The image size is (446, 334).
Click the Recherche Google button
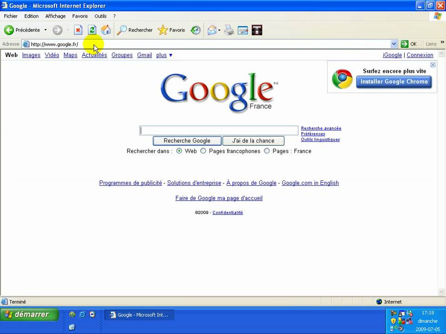click(x=187, y=141)
